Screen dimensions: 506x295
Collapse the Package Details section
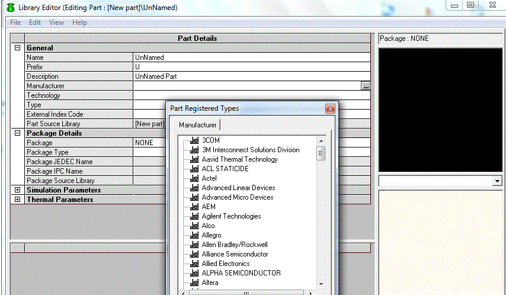click(17, 133)
